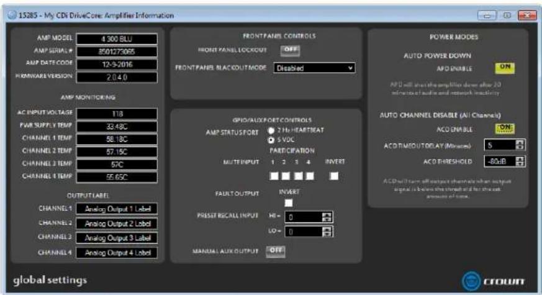Click the global settings label

50,280
